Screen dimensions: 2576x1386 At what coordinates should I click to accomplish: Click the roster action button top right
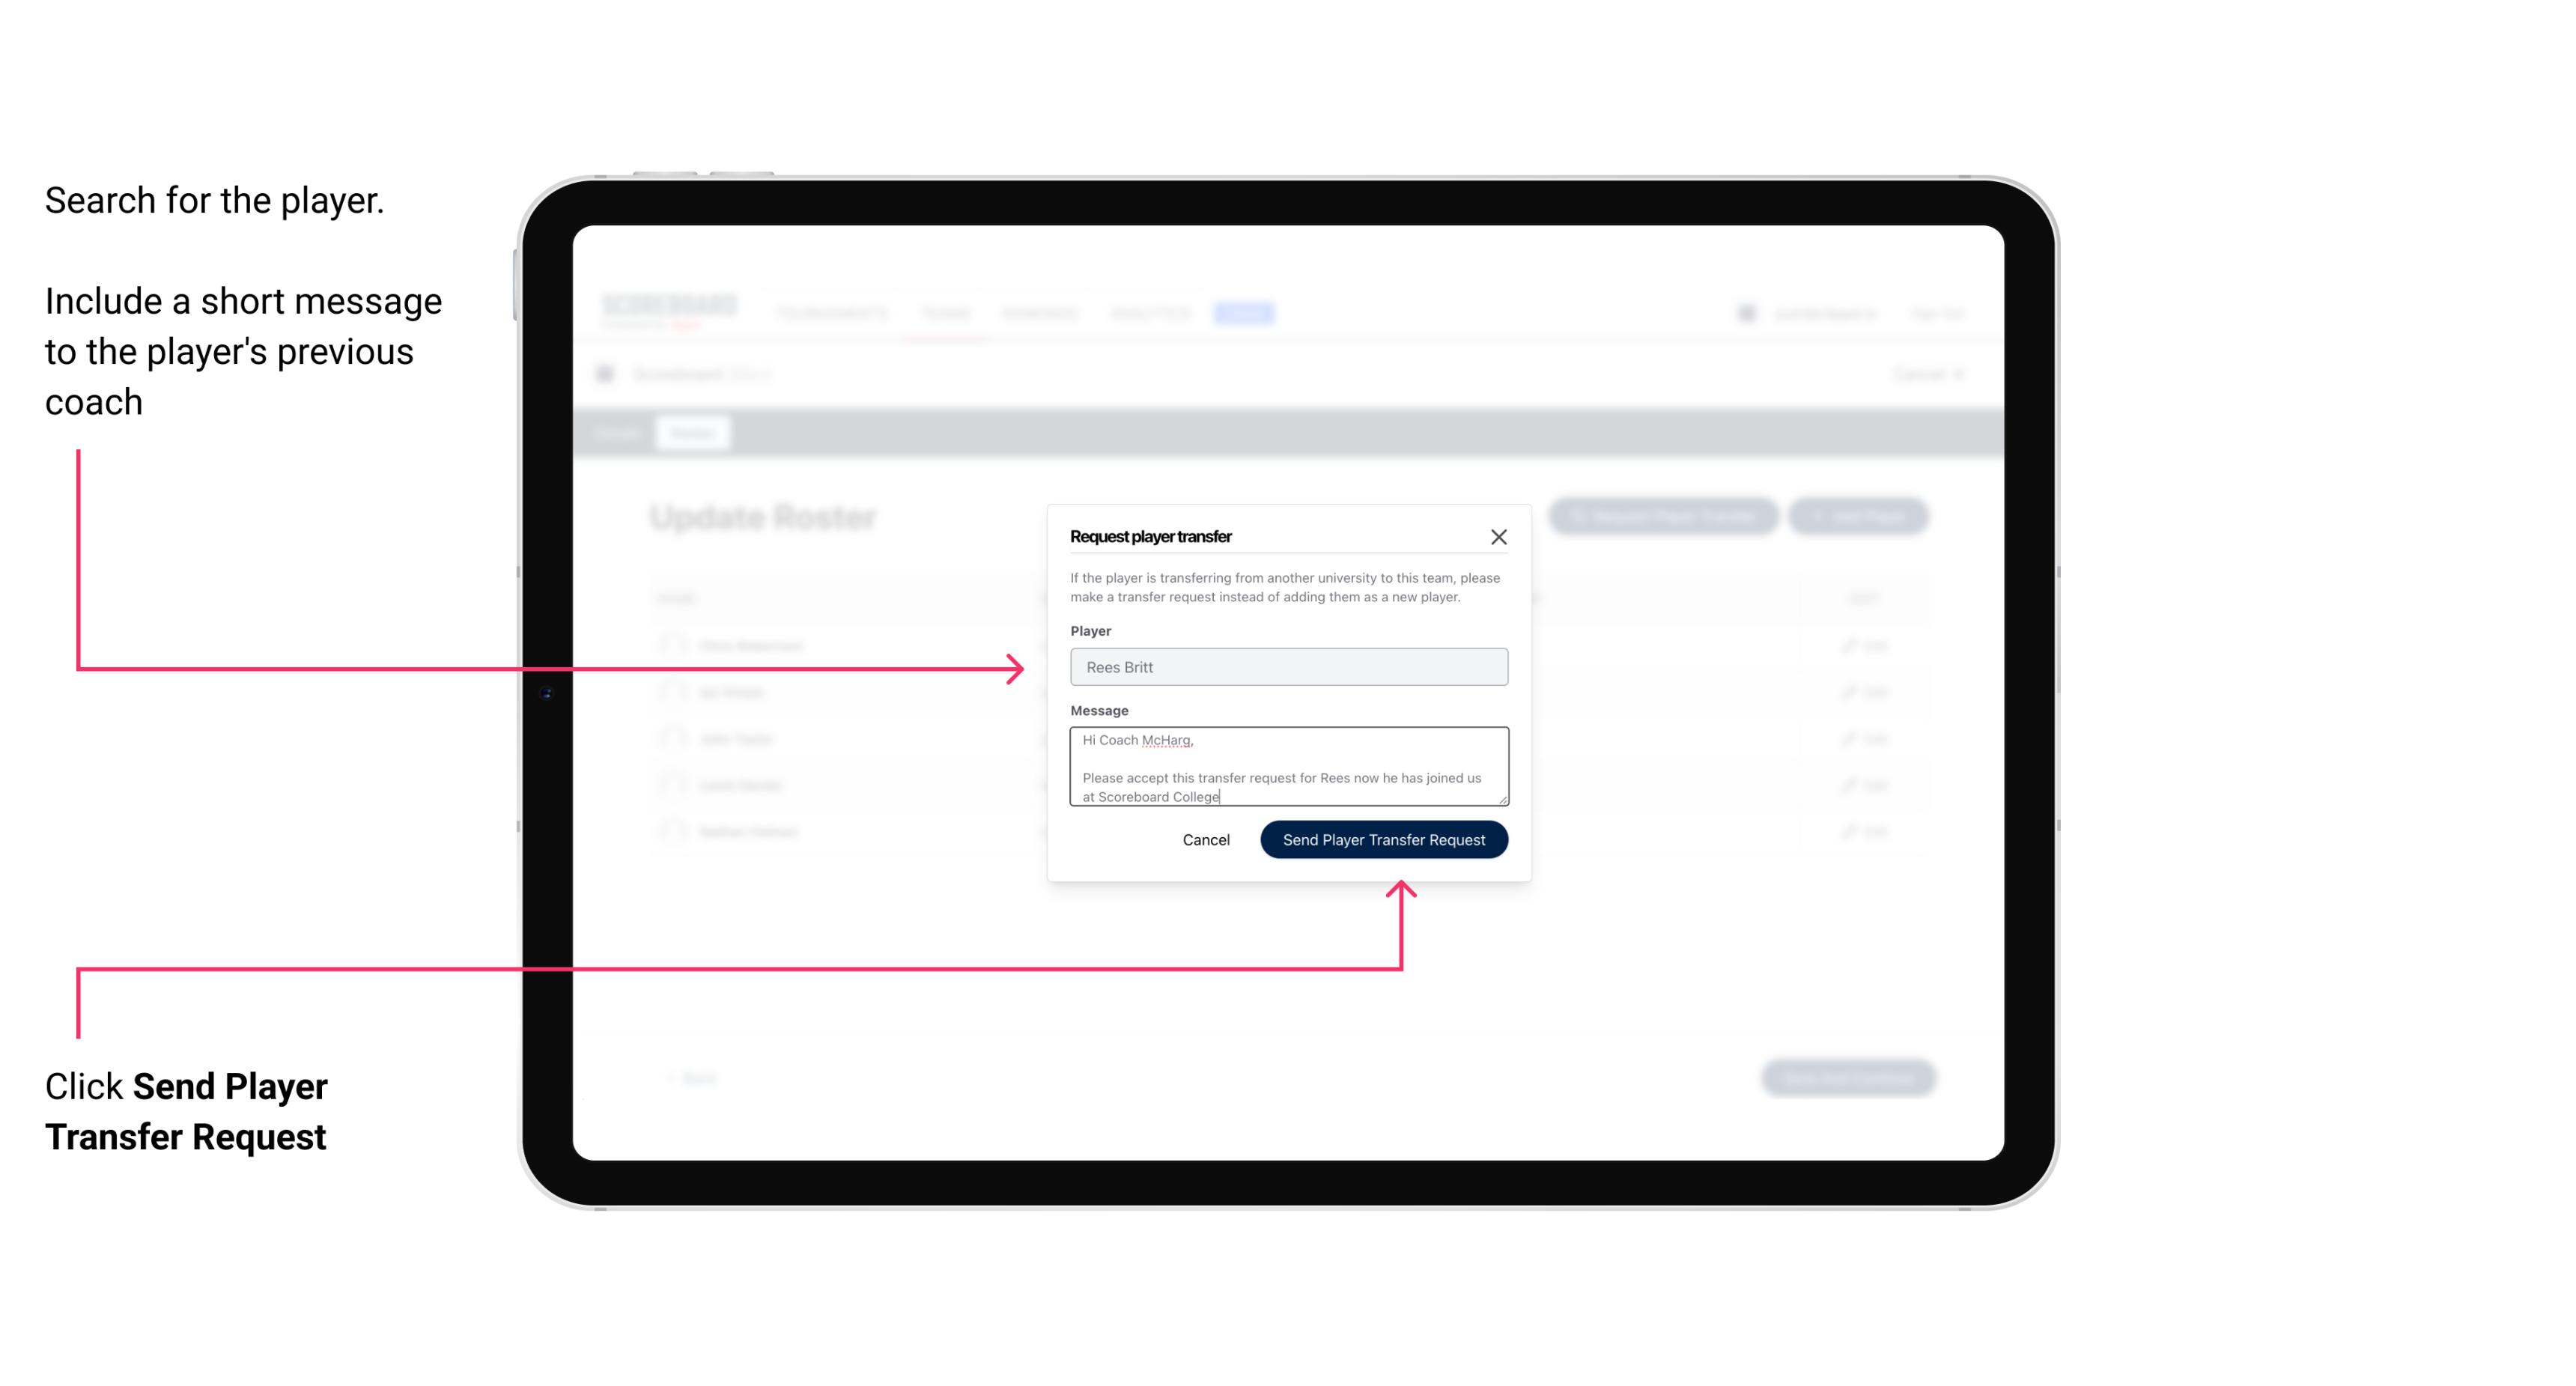[1859, 519]
